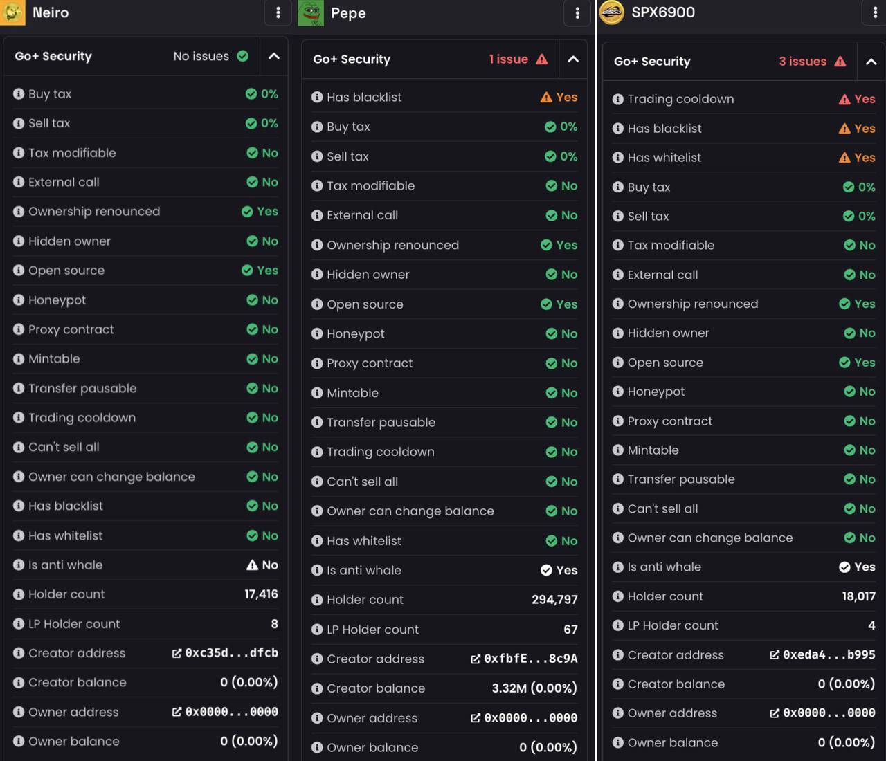Open Pepe creator address 0xfbfE...8c9A link
This screenshot has height=761, width=886.
[x=524, y=659]
